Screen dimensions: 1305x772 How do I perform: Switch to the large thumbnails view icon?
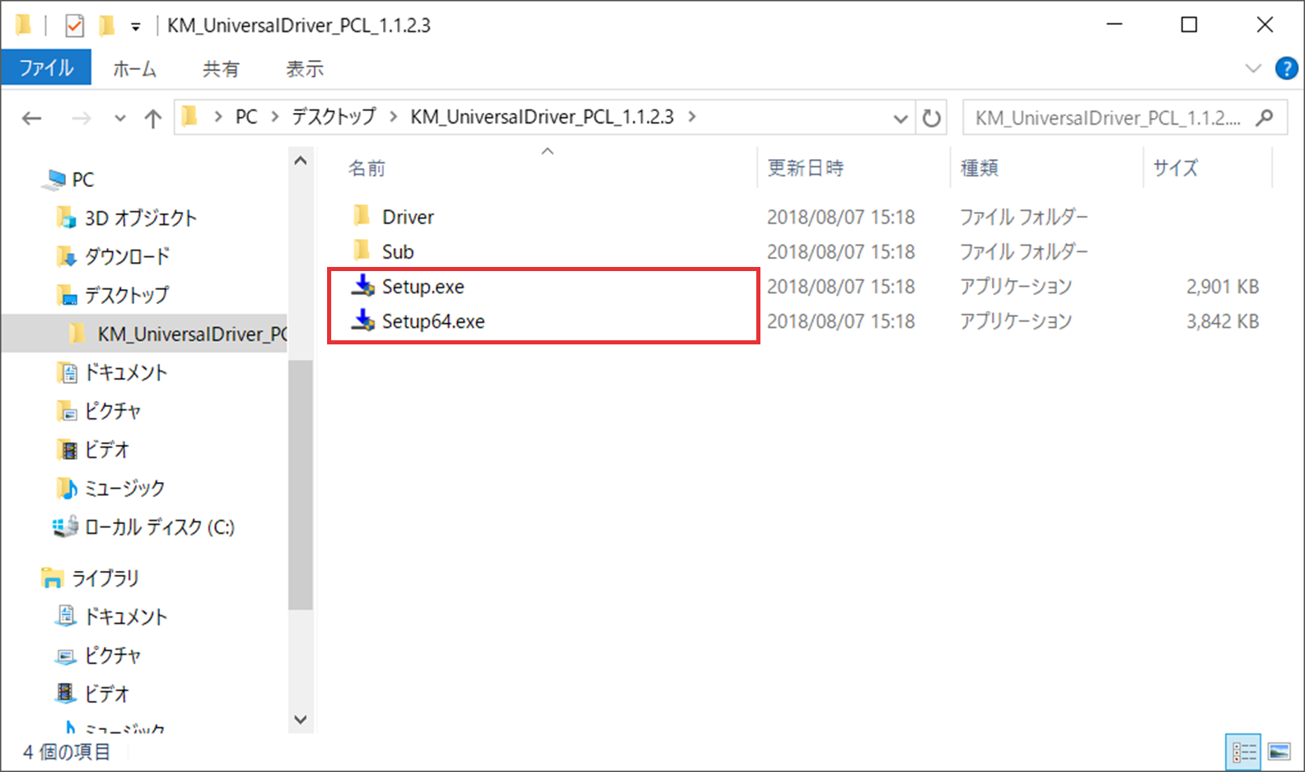tap(1279, 751)
